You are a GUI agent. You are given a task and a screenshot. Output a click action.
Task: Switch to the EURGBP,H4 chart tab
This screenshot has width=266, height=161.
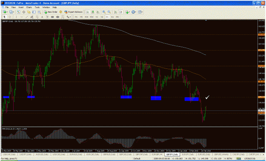point(157,154)
